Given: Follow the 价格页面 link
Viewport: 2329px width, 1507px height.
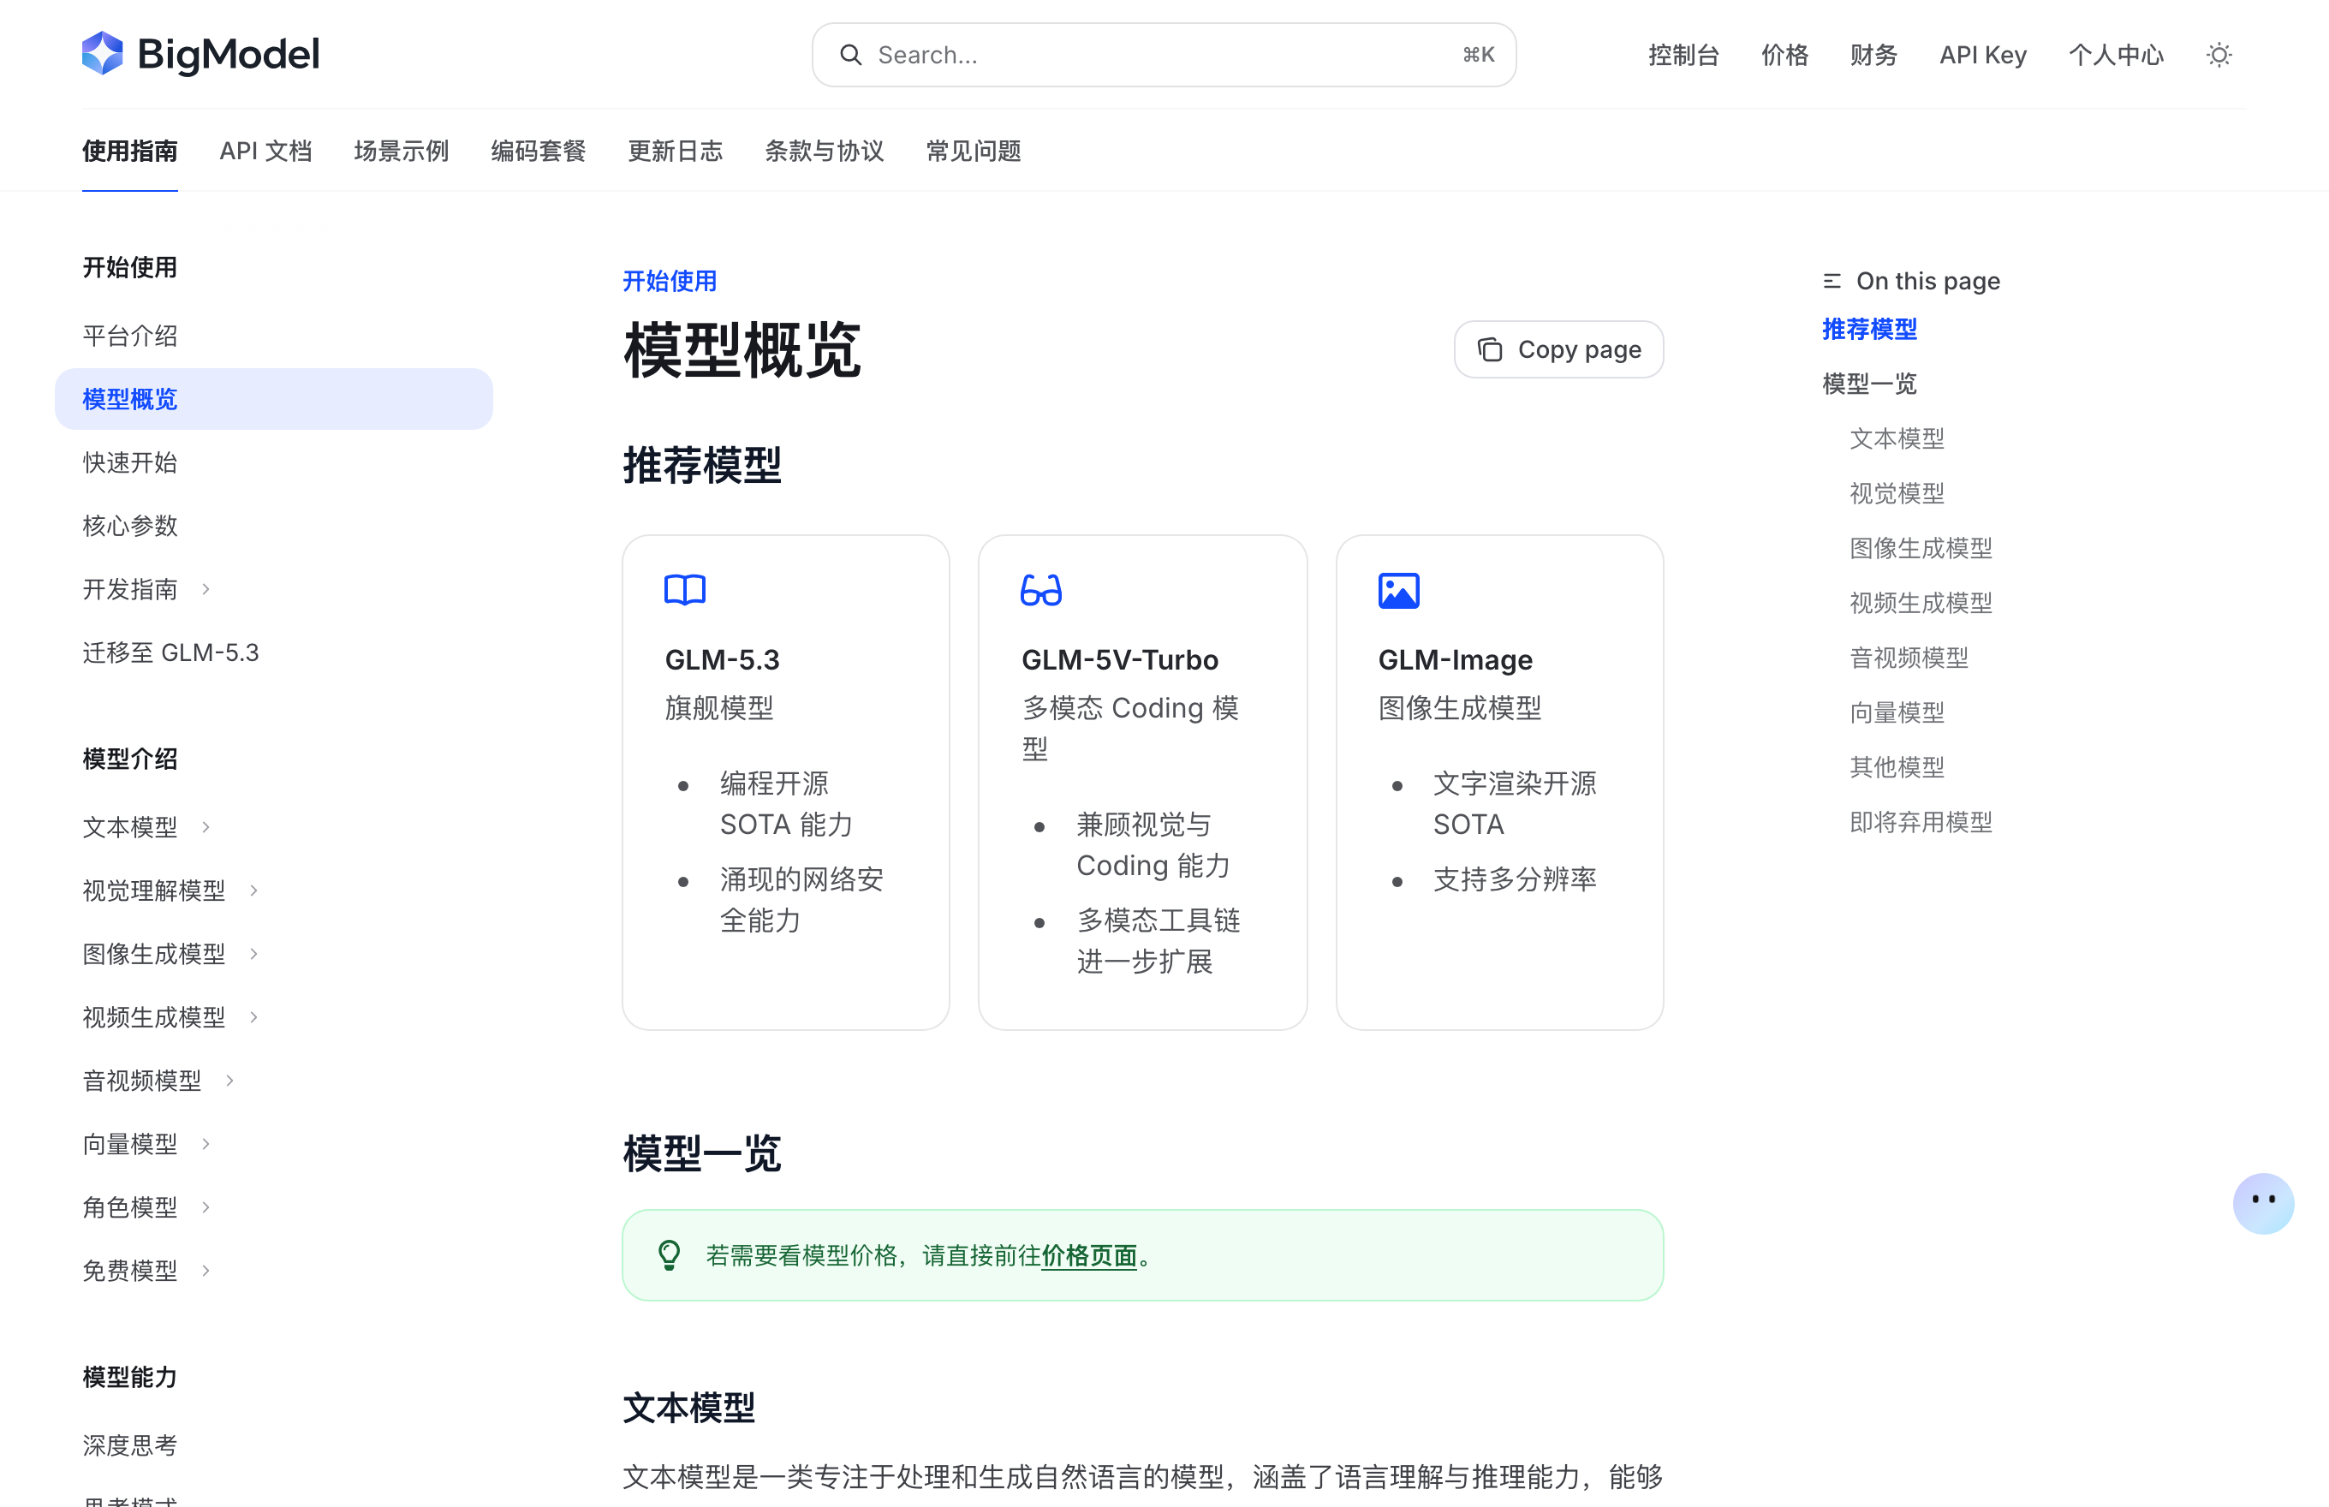Looking at the screenshot, I should pyautogui.click(x=1088, y=1255).
